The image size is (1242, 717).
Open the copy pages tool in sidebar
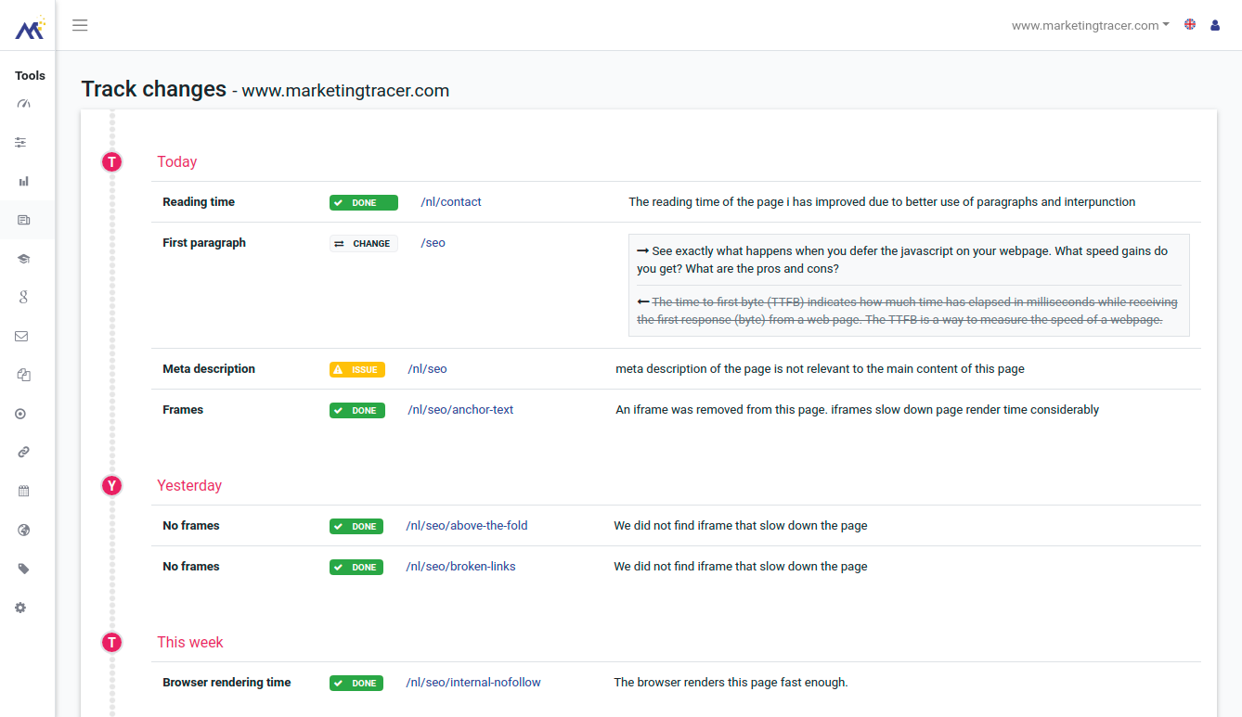point(23,376)
